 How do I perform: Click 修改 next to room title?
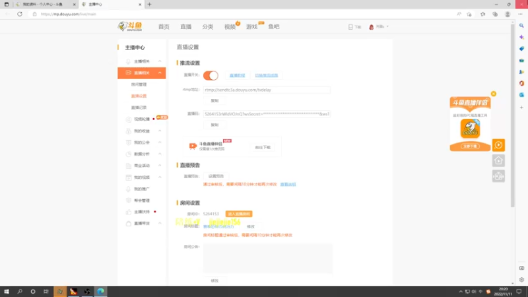pyautogui.click(x=251, y=226)
